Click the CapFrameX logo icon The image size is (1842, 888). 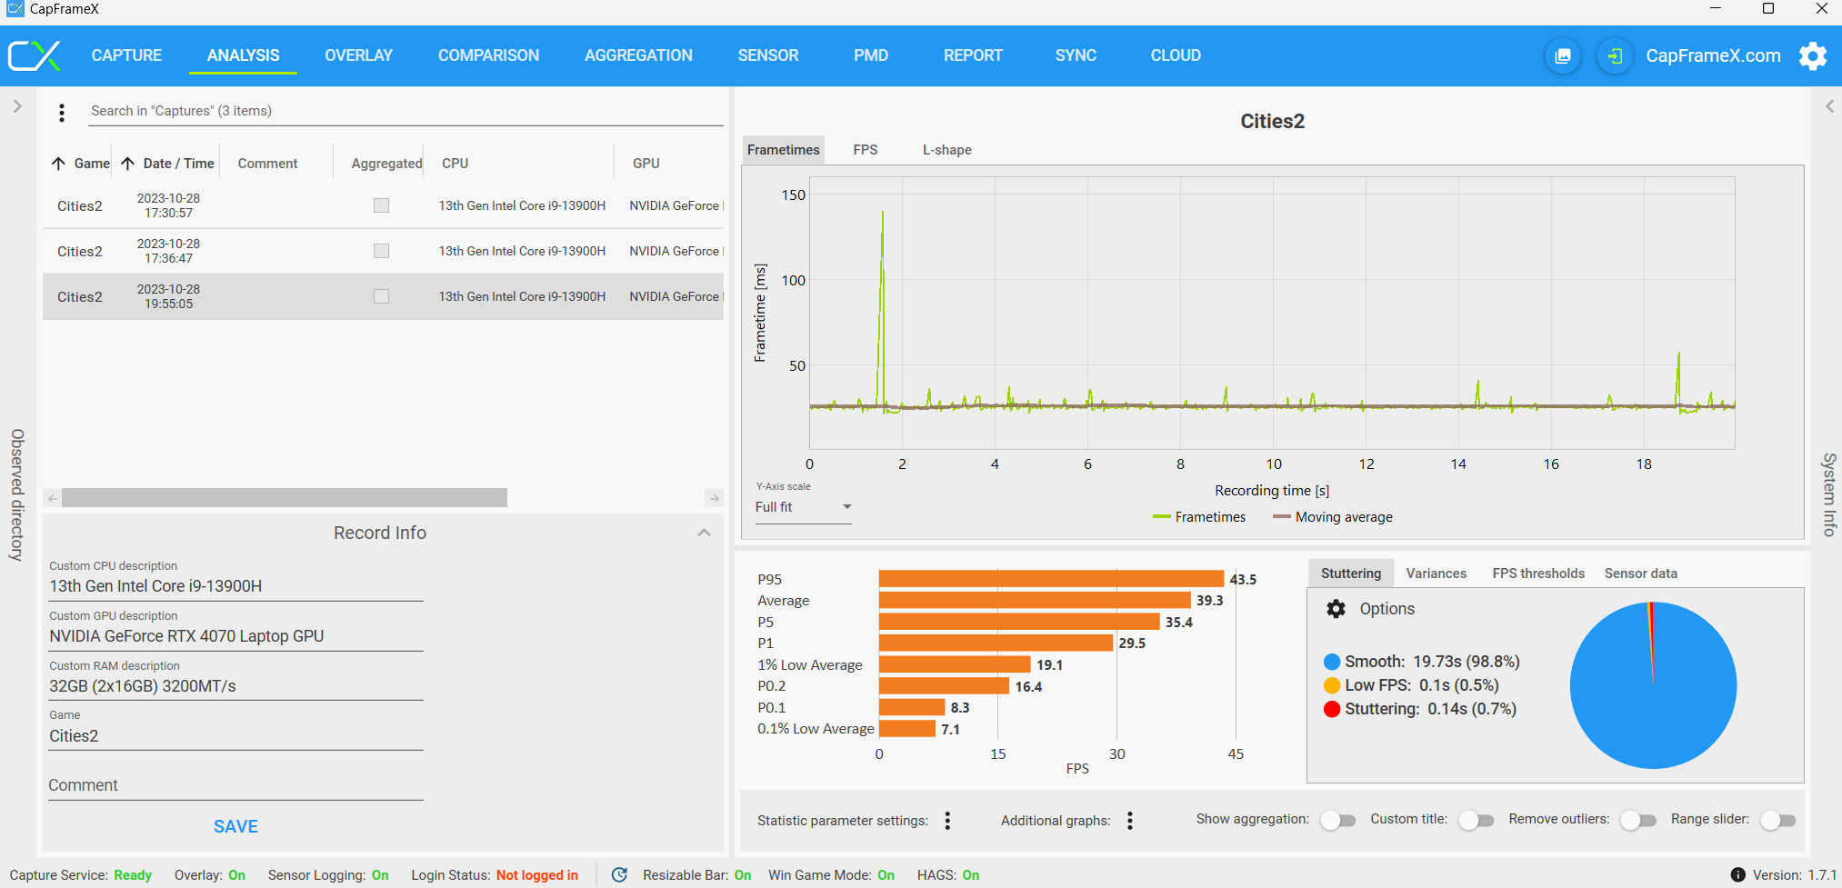click(x=35, y=55)
